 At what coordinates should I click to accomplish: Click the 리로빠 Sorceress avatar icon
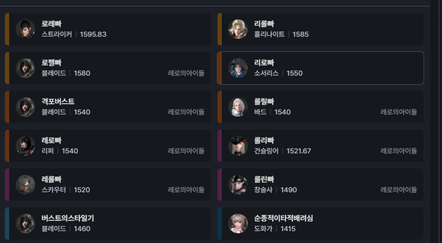(238, 68)
